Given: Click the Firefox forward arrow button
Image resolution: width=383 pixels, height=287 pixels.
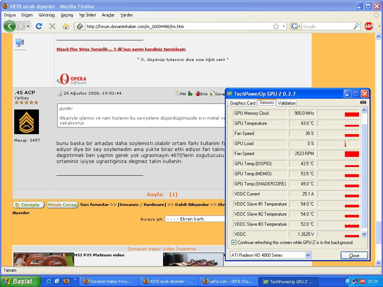Looking at the screenshot, I should (21, 26).
